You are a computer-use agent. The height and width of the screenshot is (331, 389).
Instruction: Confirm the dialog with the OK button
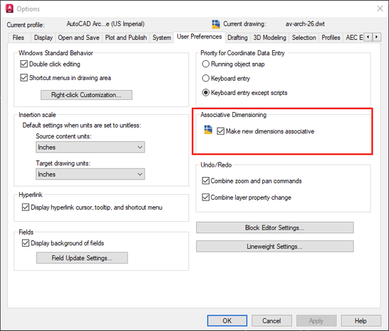pos(227,321)
